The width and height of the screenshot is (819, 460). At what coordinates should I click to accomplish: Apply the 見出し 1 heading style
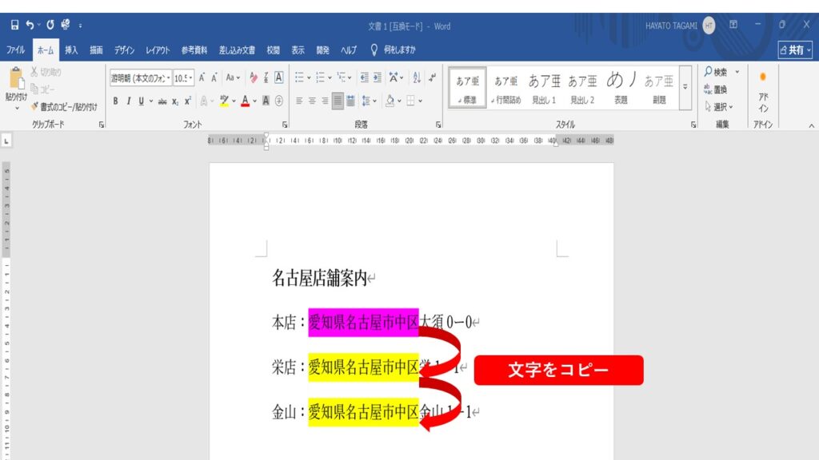[545, 88]
